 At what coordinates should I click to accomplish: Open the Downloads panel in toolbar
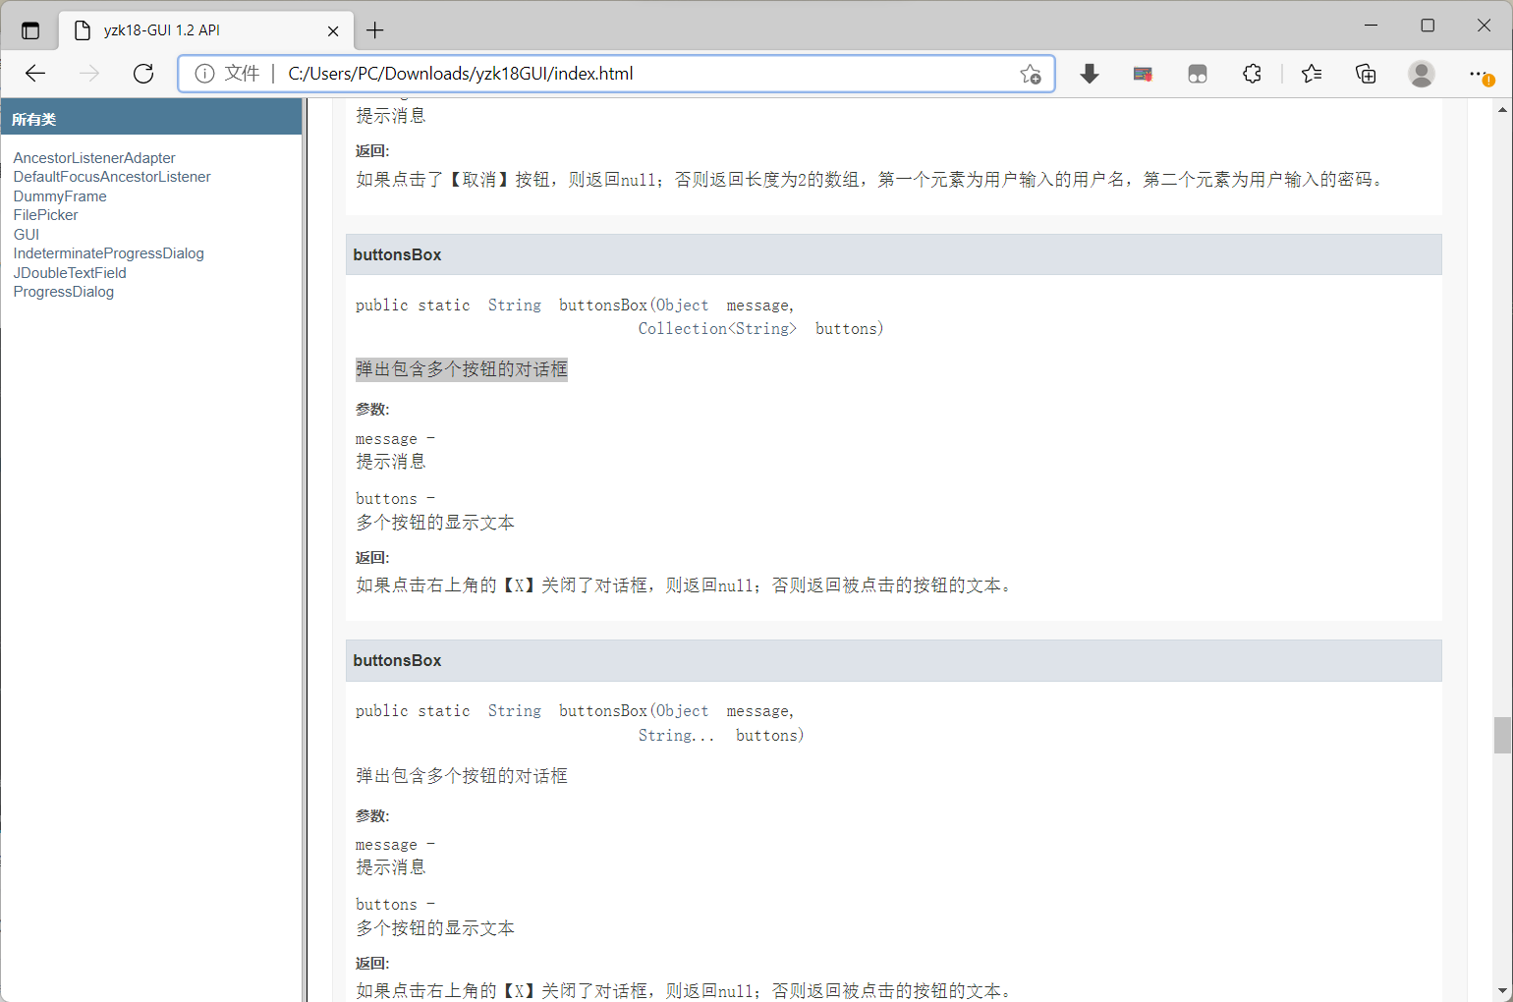[x=1089, y=73]
